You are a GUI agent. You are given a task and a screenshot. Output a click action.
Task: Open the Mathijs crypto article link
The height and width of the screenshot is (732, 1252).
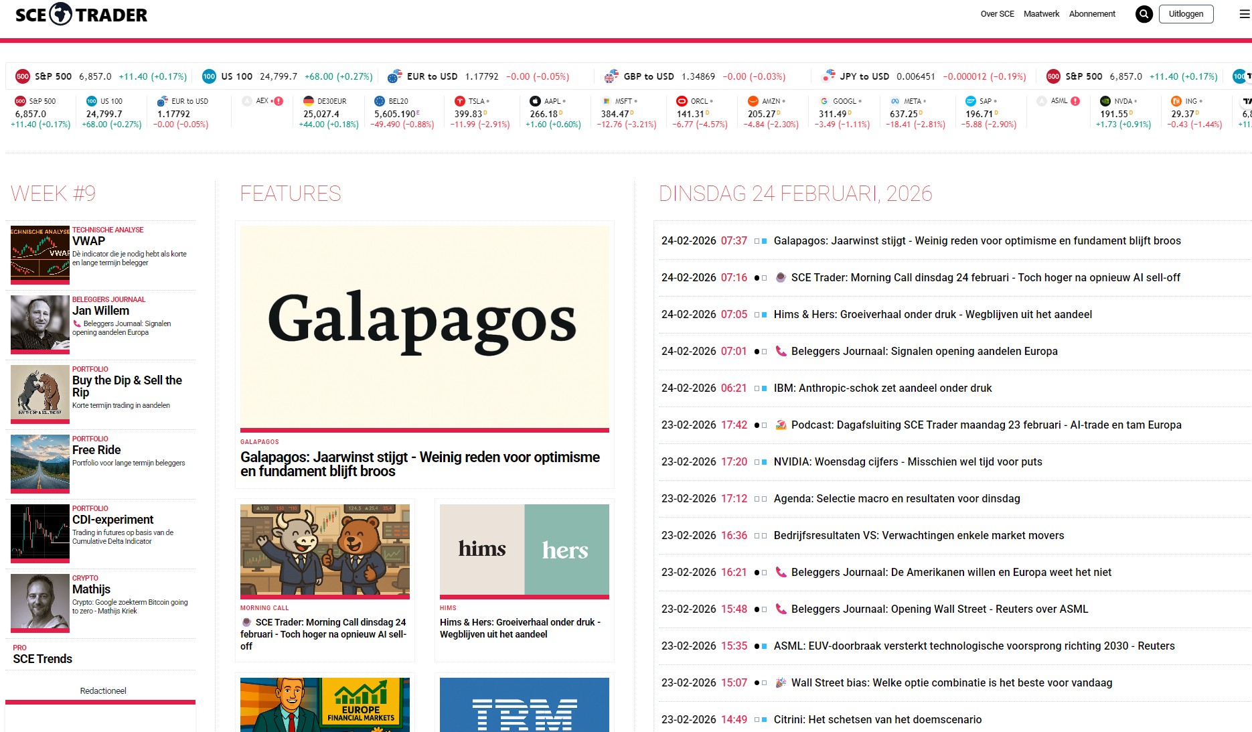pos(91,589)
